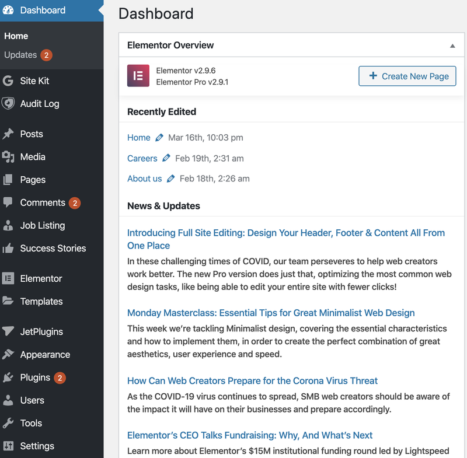The height and width of the screenshot is (458, 467).
Task: Open the recently edited Home page link
Action: [x=139, y=138]
